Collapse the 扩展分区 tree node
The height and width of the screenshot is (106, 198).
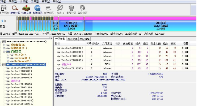coord(4,51)
